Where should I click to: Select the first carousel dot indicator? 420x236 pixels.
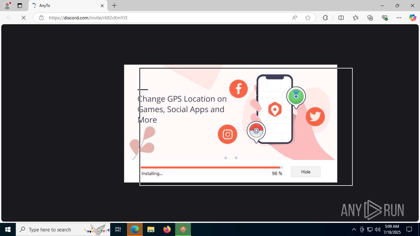click(x=226, y=158)
